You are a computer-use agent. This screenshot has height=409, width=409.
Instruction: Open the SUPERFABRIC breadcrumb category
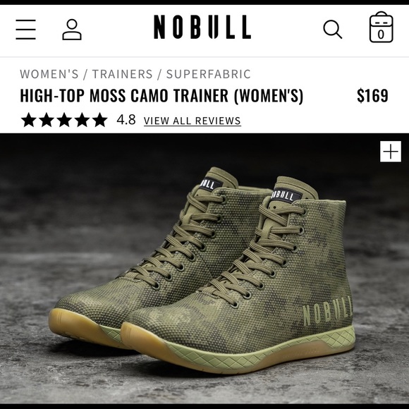(209, 74)
